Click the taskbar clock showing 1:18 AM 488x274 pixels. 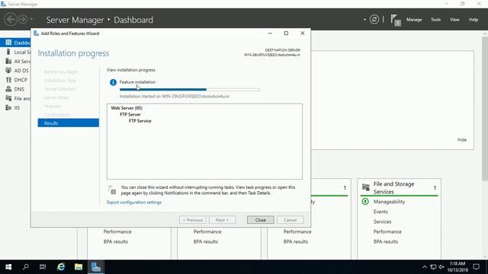coord(457,267)
